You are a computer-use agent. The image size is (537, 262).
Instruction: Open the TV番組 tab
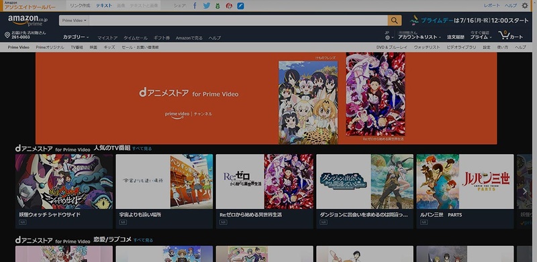pos(77,47)
